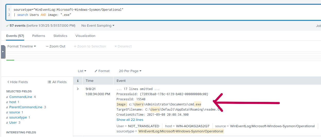321x137 pixels.
Task: Click the green timeline bar
Action: pos(10,60)
